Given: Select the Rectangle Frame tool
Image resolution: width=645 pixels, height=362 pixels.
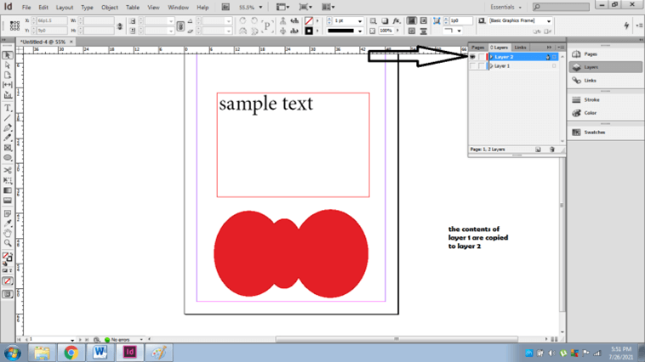Looking at the screenshot, I should coord(8,148).
